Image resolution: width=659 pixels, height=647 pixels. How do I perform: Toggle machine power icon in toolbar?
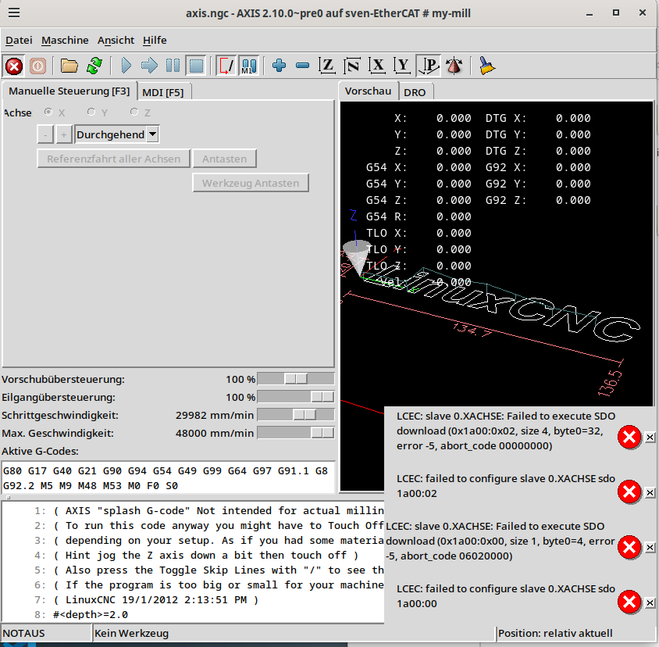click(37, 66)
